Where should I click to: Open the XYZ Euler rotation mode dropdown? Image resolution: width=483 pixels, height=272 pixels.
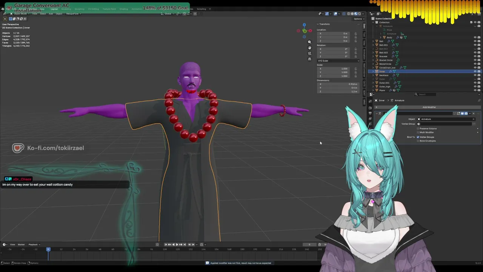338,60
